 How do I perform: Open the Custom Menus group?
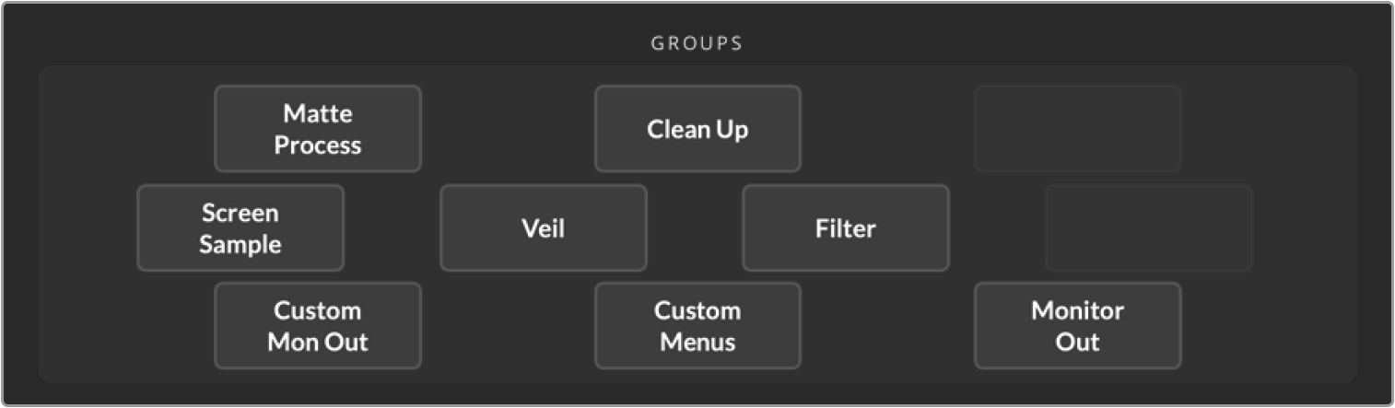coord(697,326)
